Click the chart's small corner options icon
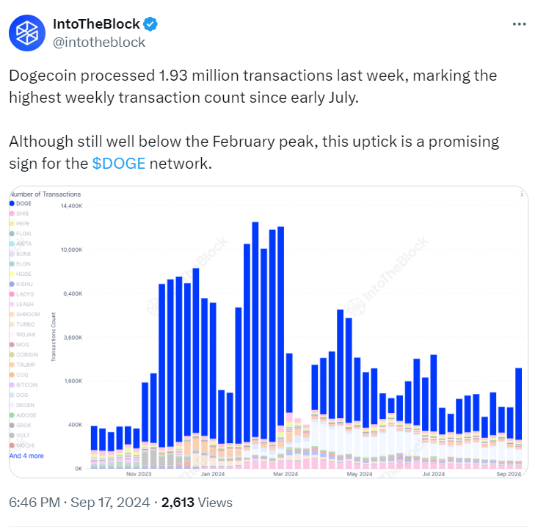Image resolution: width=538 pixels, height=529 pixels. click(x=520, y=195)
